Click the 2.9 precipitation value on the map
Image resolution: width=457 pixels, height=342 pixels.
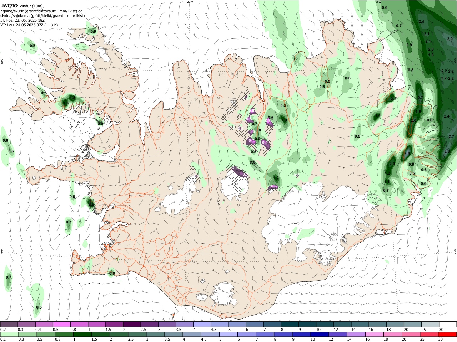click(450, 39)
